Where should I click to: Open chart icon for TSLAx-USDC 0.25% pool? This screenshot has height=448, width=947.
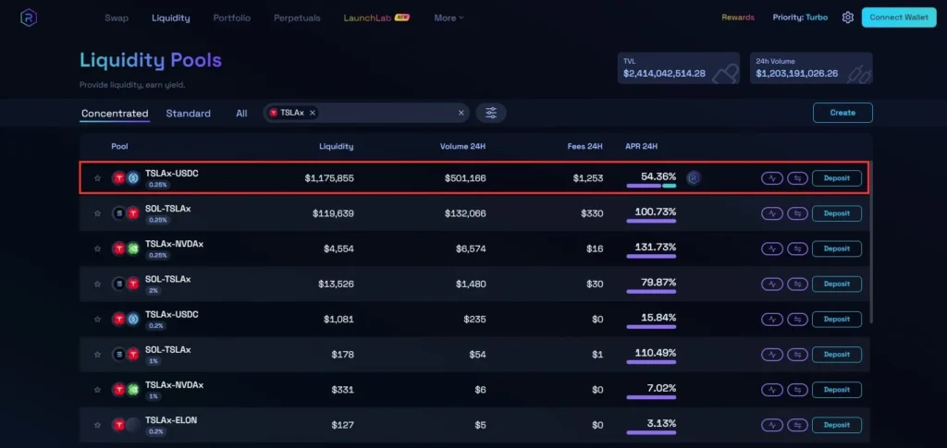click(x=772, y=178)
